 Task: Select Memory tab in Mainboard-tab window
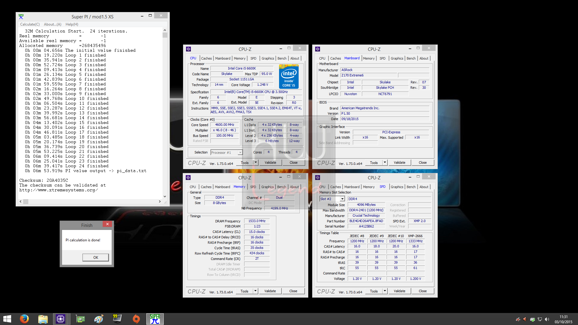click(x=369, y=58)
